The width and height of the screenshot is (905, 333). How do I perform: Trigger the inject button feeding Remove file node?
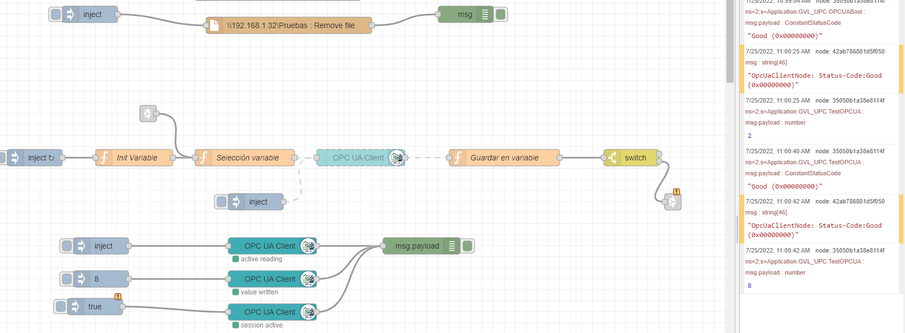(x=56, y=14)
